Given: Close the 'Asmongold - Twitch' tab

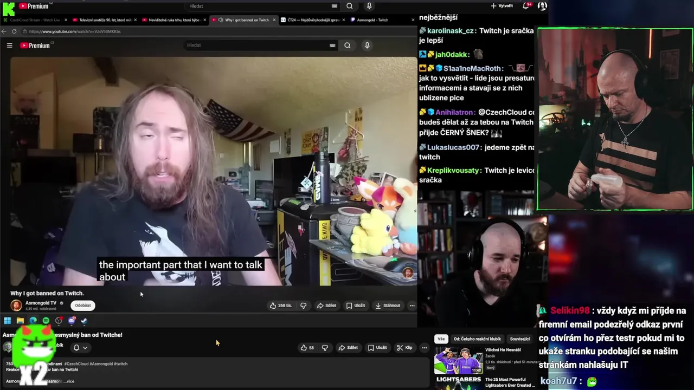Looking at the screenshot, I should click(413, 20).
